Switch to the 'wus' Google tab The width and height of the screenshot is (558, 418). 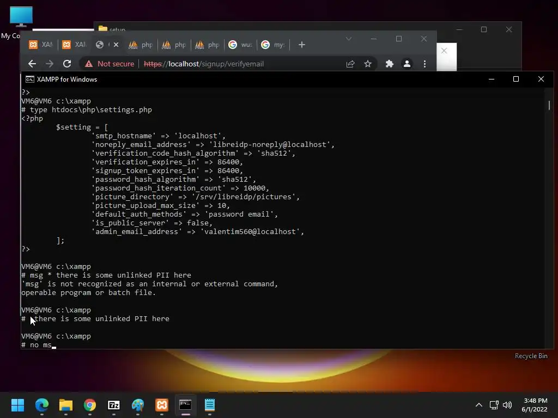coord(240,45)
